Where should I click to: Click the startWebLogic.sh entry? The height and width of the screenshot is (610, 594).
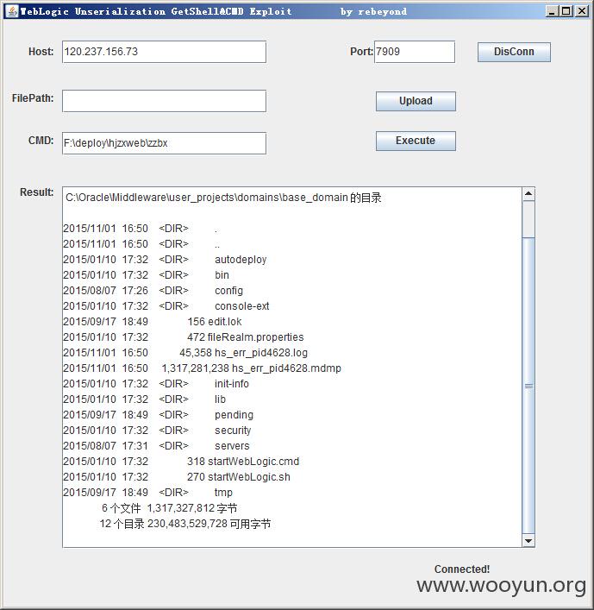pyautogui.click(x=177, y=477)
